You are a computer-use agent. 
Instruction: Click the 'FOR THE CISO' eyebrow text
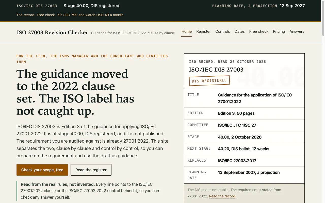tap(92, 59)
